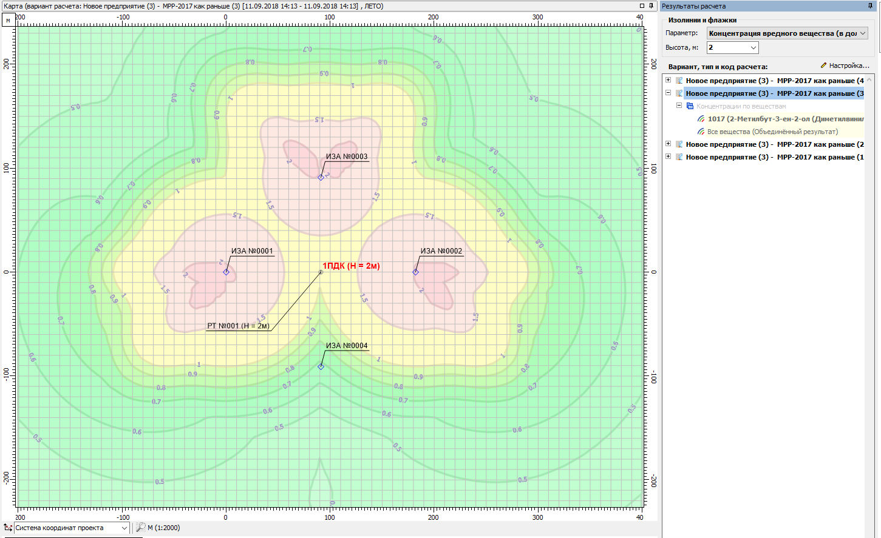Screen dimensions: 881x538
Task: Select the ИЗА №0004 emission source marker
Action: point(321,366)
